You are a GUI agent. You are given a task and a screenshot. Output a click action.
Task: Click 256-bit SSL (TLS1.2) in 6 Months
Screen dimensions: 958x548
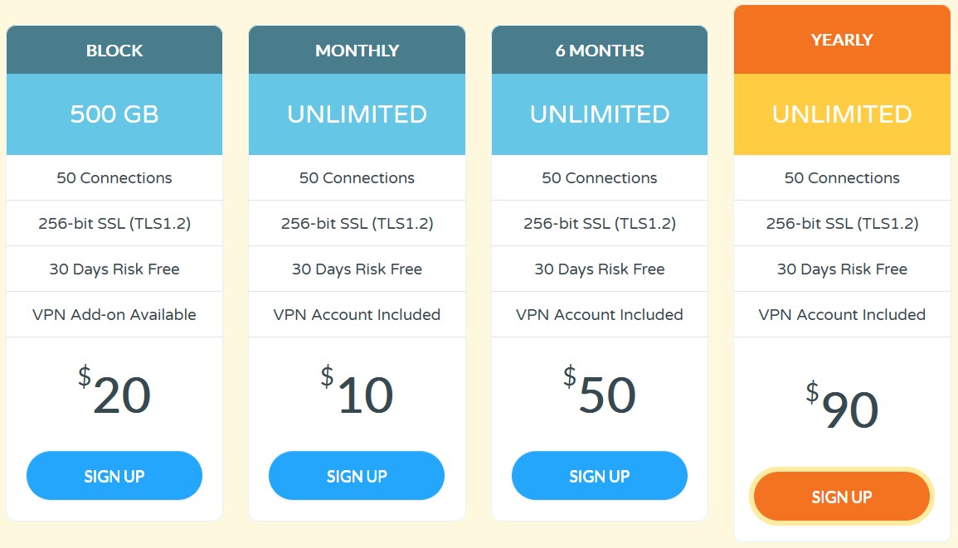coord(600,224)
